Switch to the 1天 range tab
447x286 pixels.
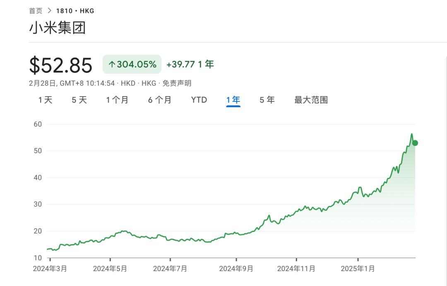pyautogui.click(x=46, y=100)
